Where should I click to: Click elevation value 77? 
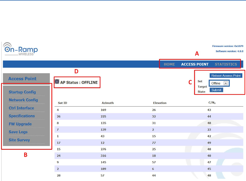(x=154, y=143)
